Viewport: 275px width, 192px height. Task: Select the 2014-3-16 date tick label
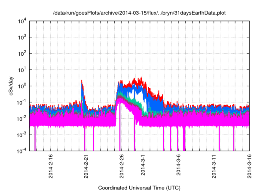click(x=249, y=165)
